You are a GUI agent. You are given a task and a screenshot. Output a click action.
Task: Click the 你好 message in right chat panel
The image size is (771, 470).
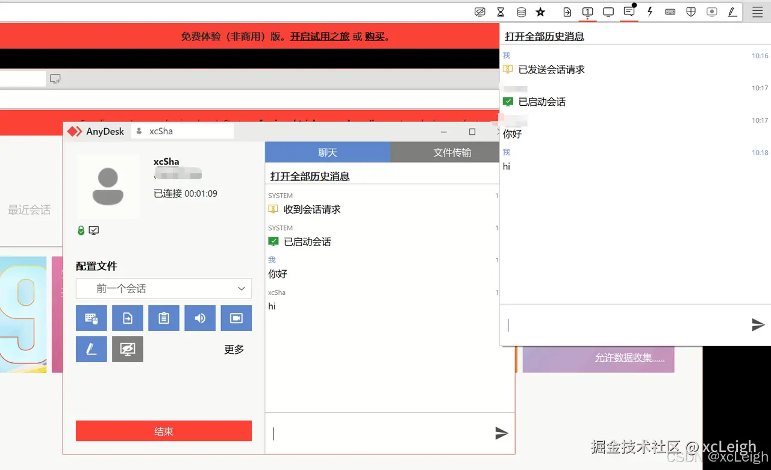(x=513, y=134)
